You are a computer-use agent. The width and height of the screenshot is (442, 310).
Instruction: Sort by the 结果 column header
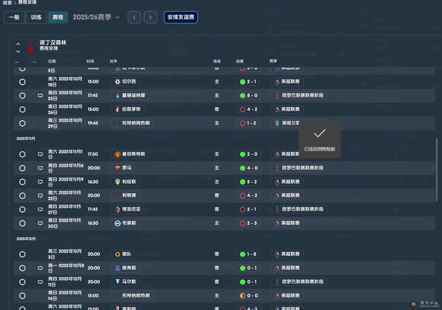tap(240, 61)
